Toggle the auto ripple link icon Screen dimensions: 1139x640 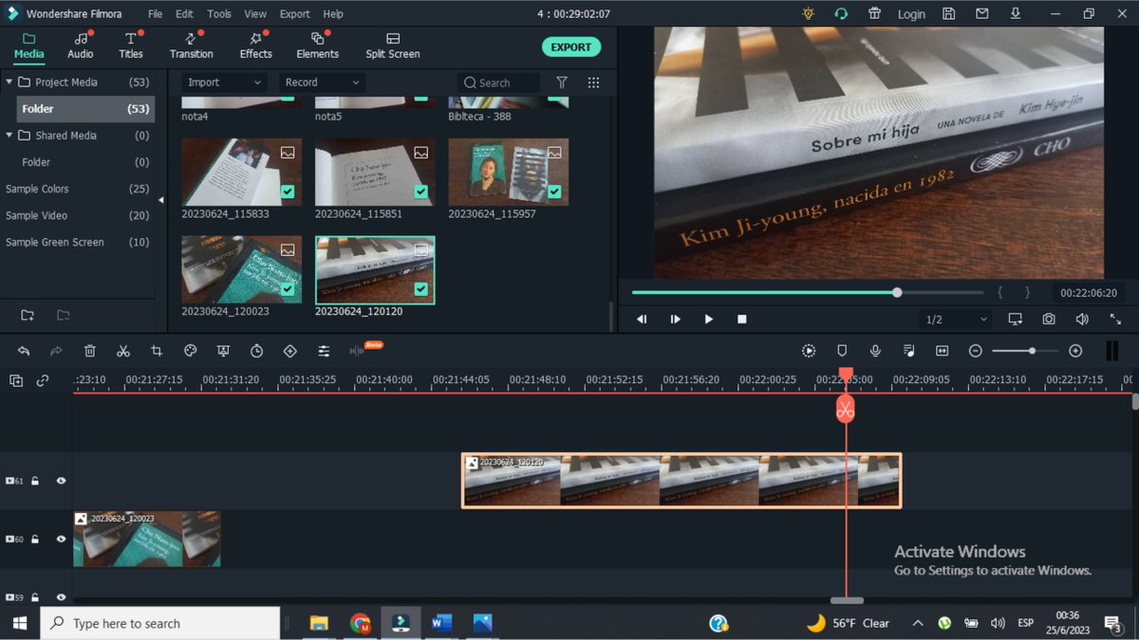tap(43, 380)
